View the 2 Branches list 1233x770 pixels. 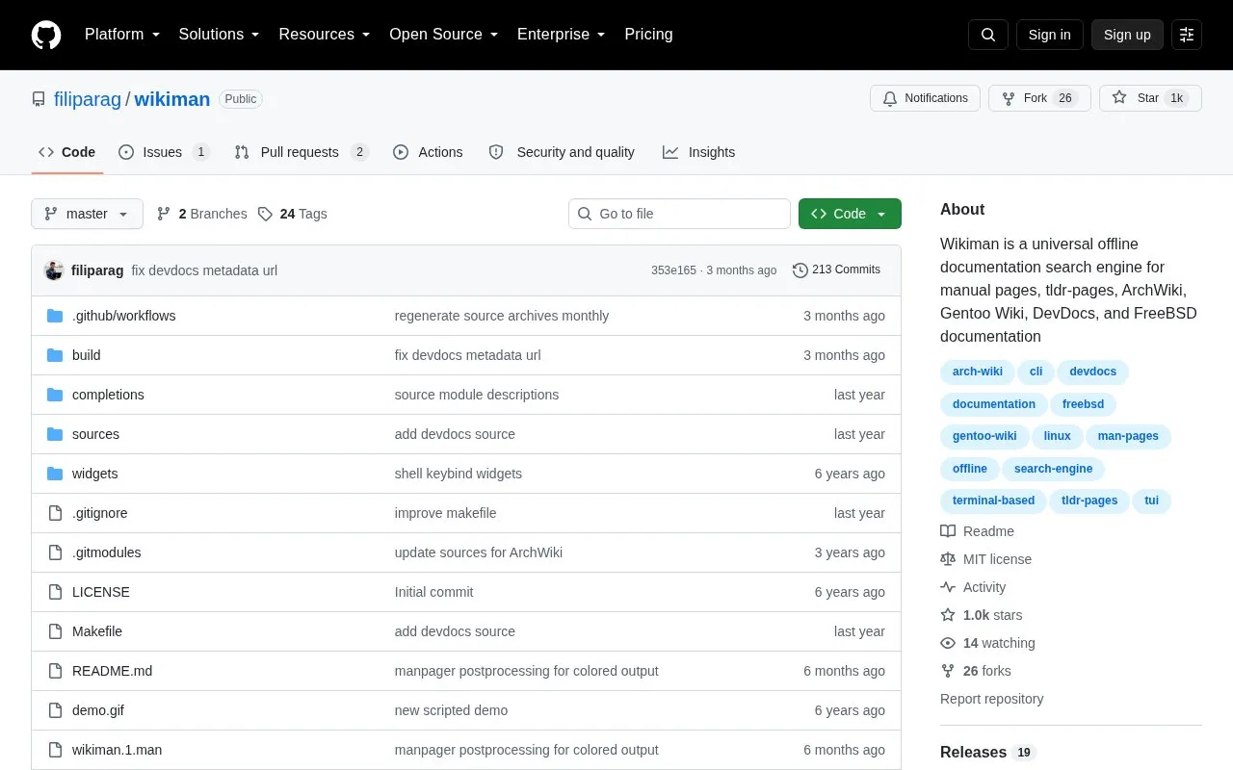(x=201, y=214)
